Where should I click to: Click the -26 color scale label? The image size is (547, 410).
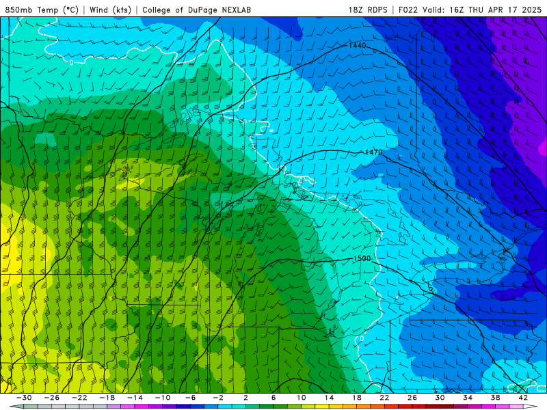(x=52, y=398)
